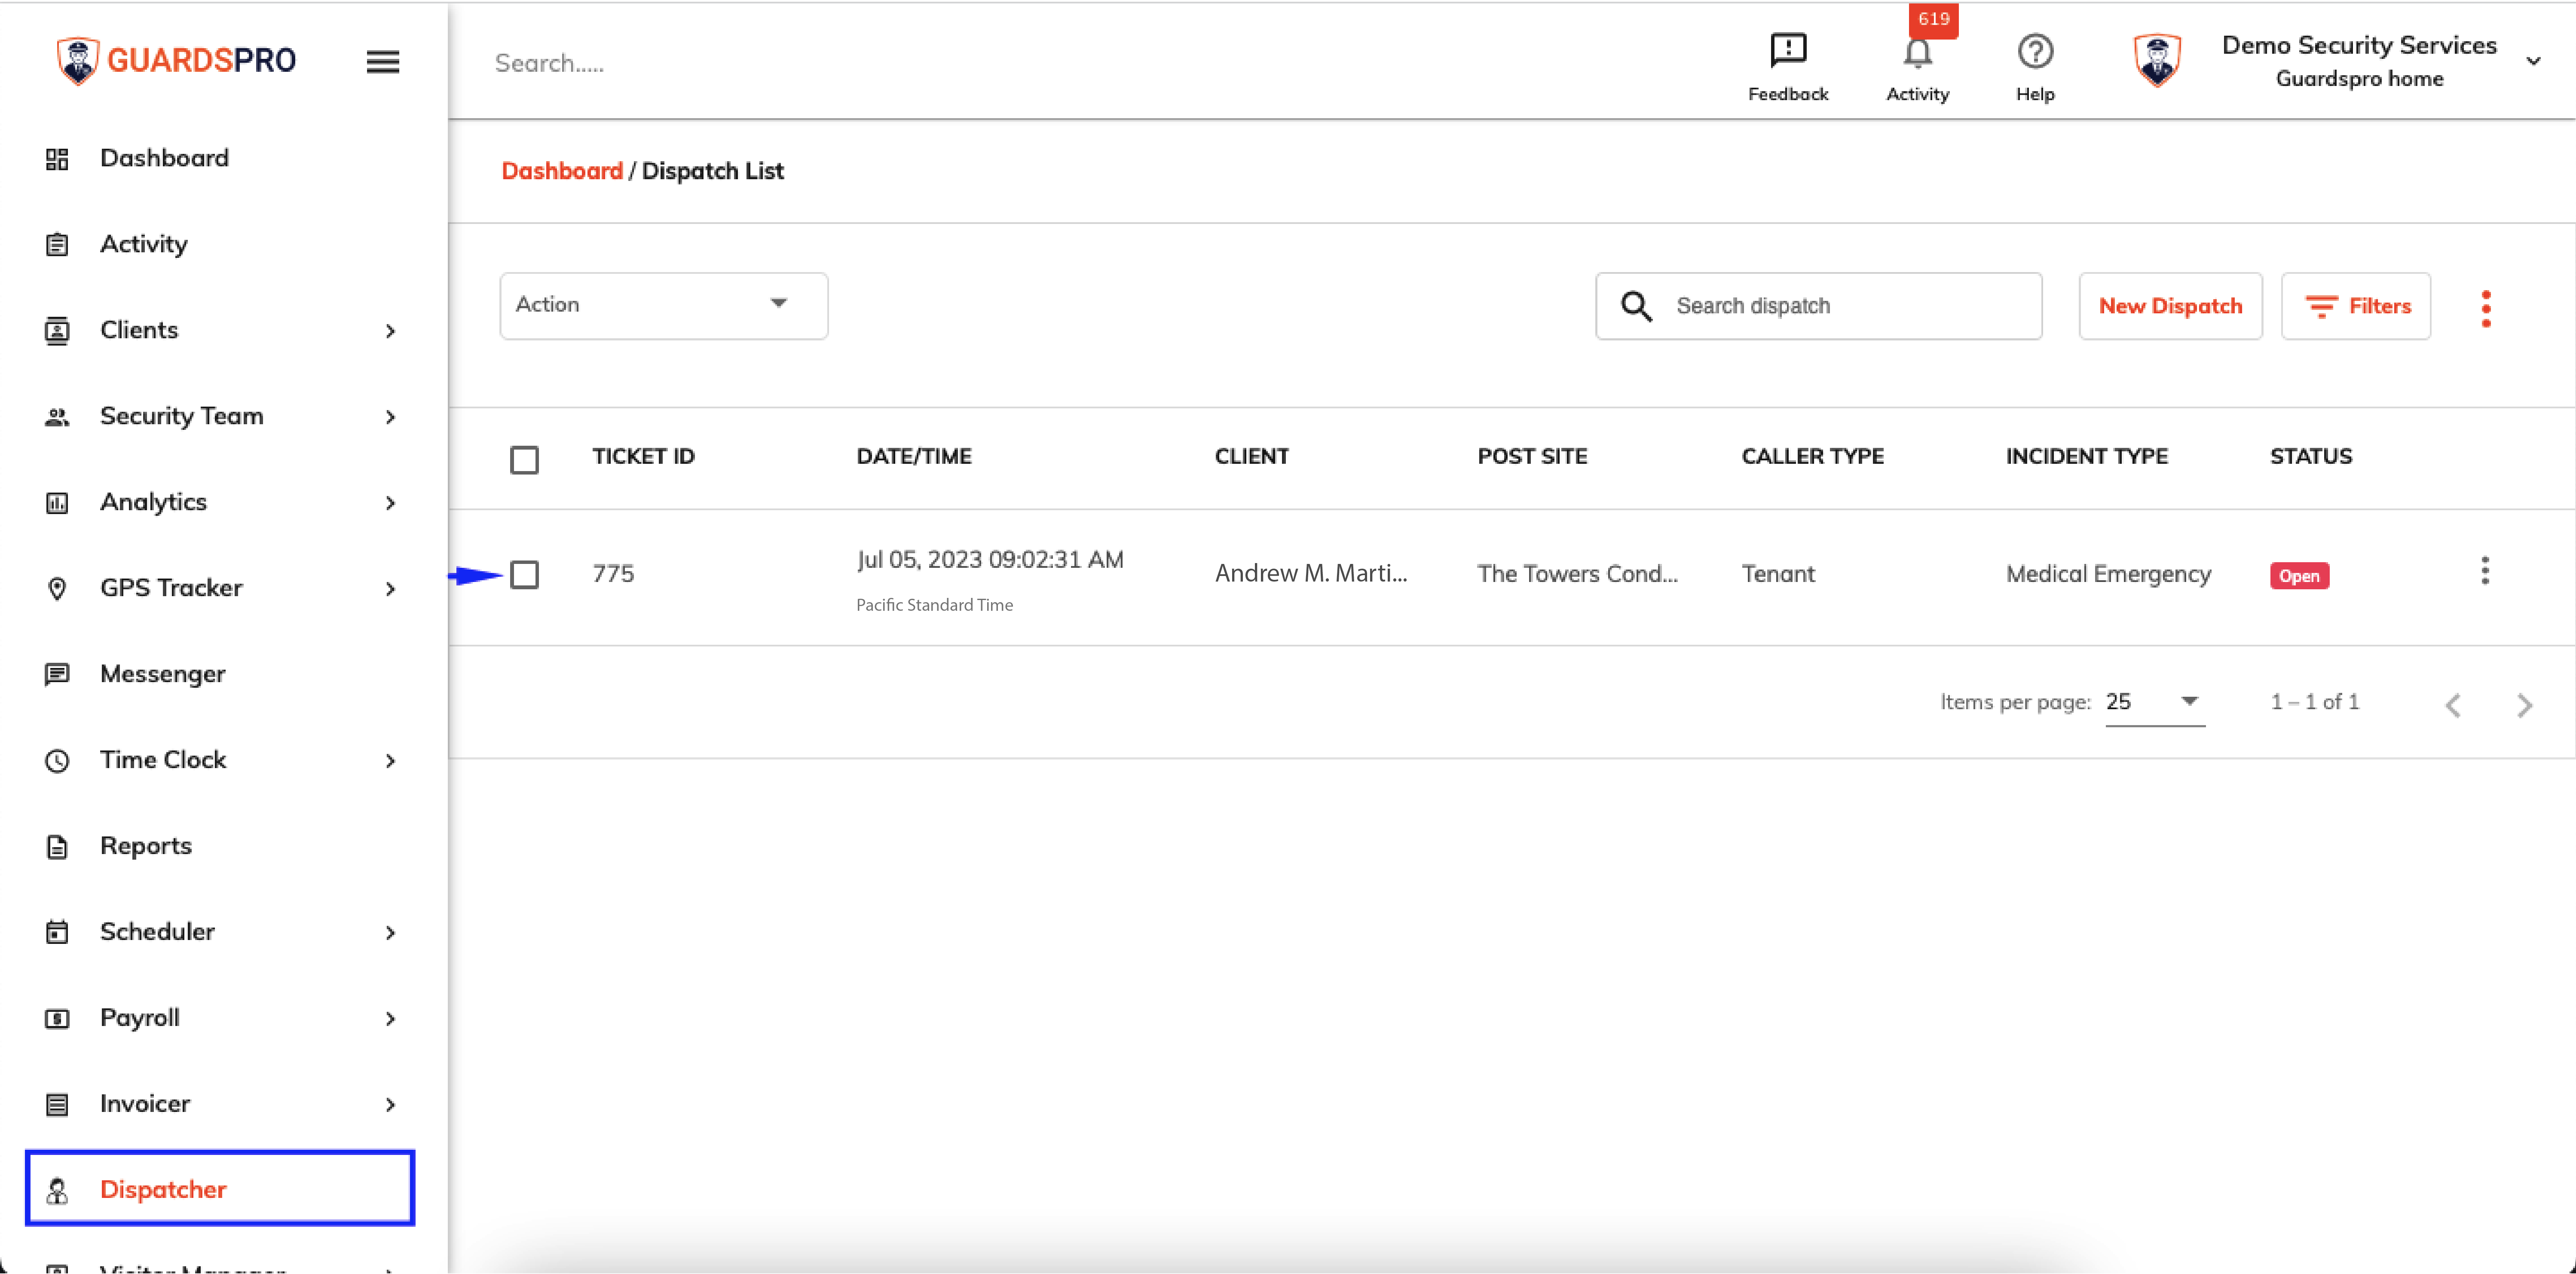Open the Messenger panel
Image resolution: width=2576 pixels, height=1274 pixels.
click(x=162, y=673)
